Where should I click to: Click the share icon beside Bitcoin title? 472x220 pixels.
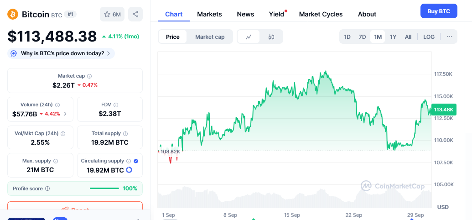[135, 14]
